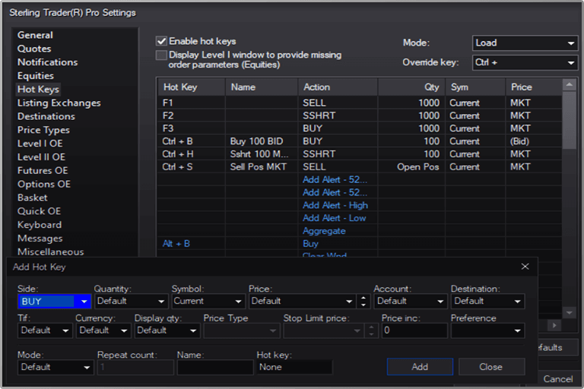584x389 pixels.
Task: Expand the Destination dropdown
Action: click(487, 301)
